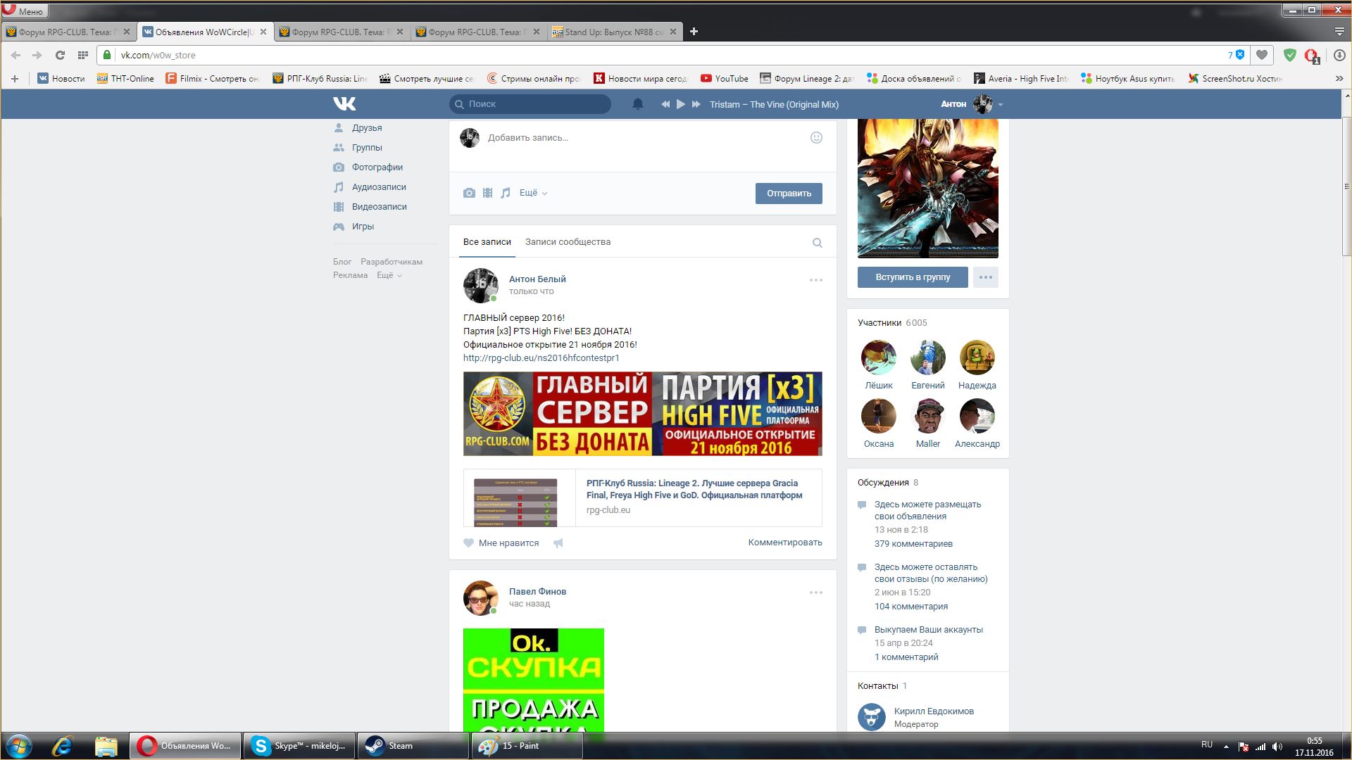
Task: Click the VK logo in header
Action: point(344,104)
